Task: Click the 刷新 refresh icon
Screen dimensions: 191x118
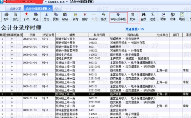Action: pyautogui.click(x=182, y=15)
